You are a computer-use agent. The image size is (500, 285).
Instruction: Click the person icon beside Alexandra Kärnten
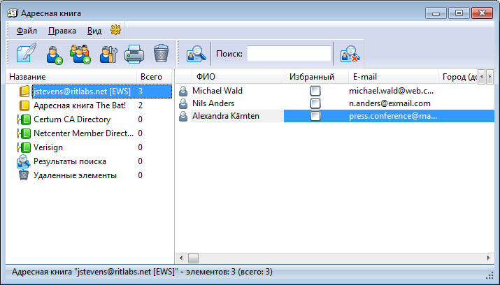click(183, 116)
